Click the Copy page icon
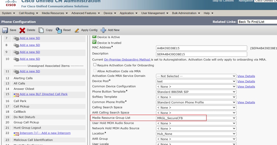The width and height of the screenshot is (277, 145). click(41, 30)
